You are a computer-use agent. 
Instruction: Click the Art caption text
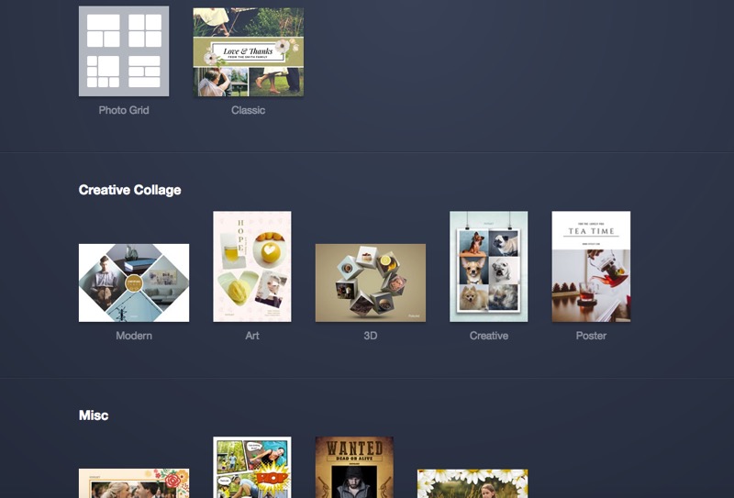(x=251, y=336)
